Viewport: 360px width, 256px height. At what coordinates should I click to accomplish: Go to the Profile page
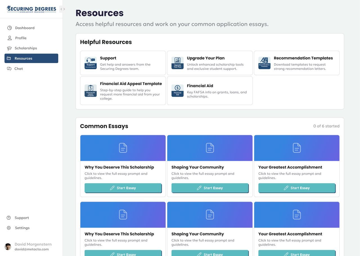click(x=21, y=38)
